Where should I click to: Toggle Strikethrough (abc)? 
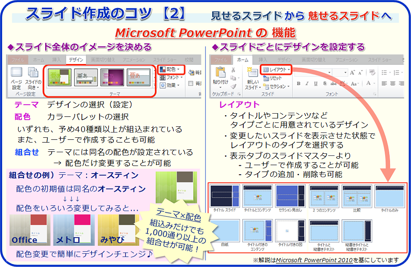pos(333,84)
